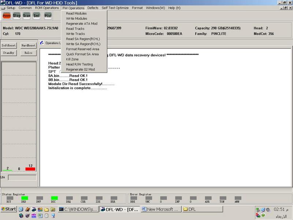This screenshot has width=293, height=220.
Task: Click the stacked books quick launch icon
Action: click(x=21, y=216)
